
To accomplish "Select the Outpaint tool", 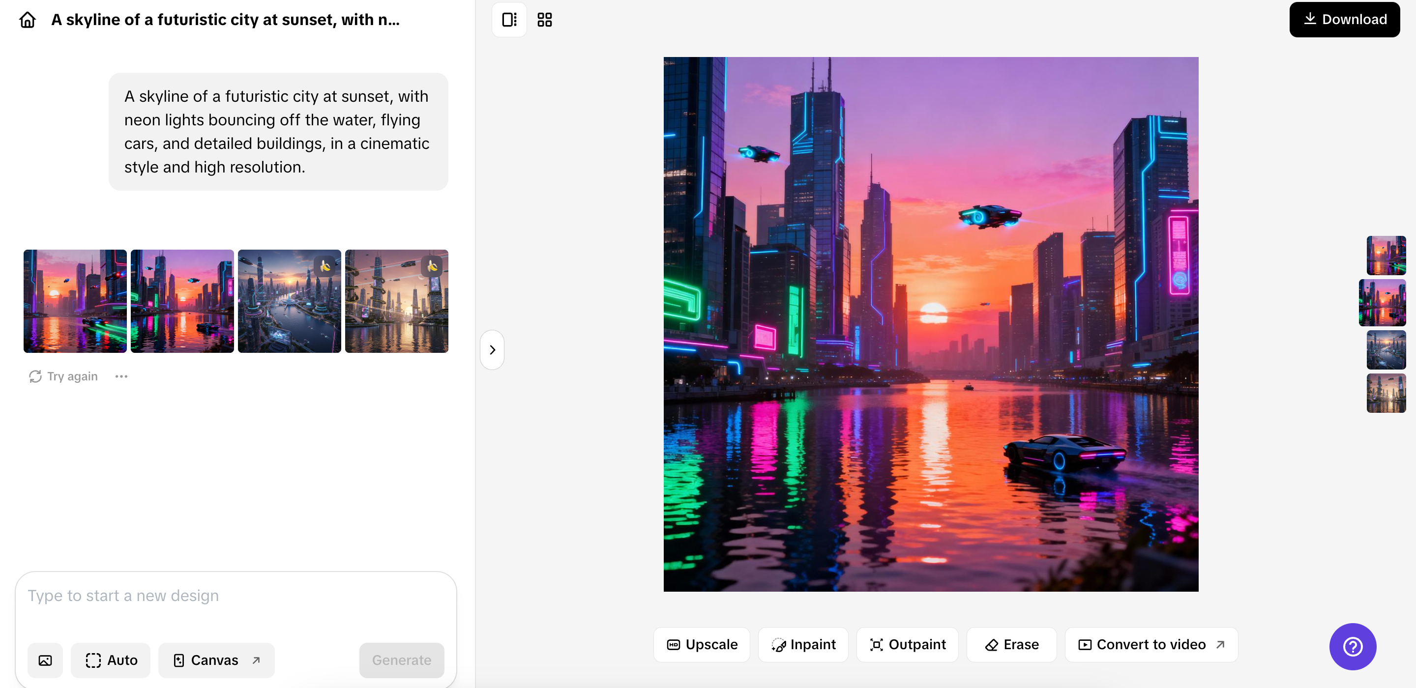I will tap(907, 644).
